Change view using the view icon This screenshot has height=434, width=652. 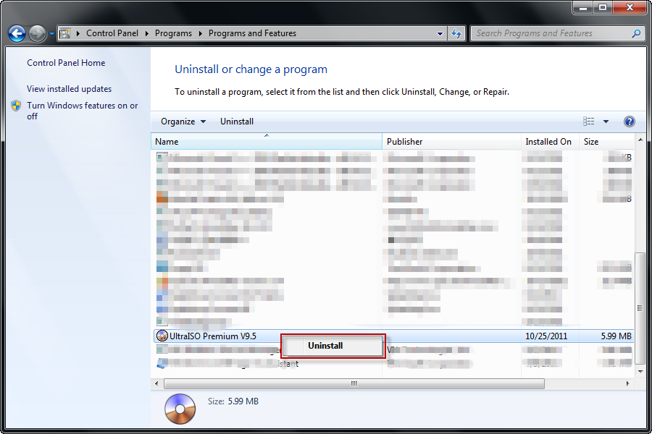tap(588, 122)
